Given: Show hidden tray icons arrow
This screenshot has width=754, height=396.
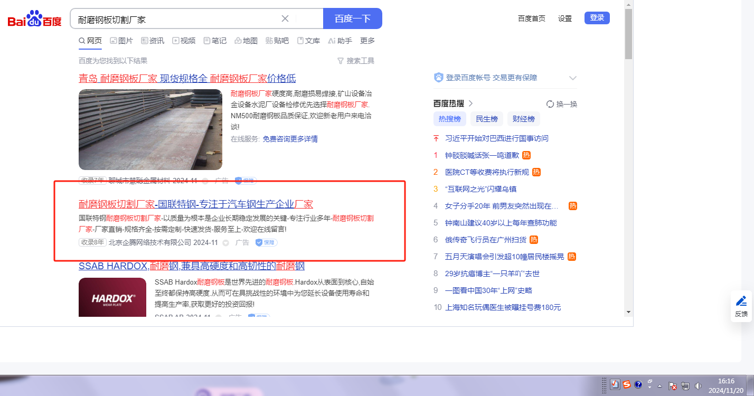Looking at the screenshot, I should pyautogui.click(x=659, y=385).
